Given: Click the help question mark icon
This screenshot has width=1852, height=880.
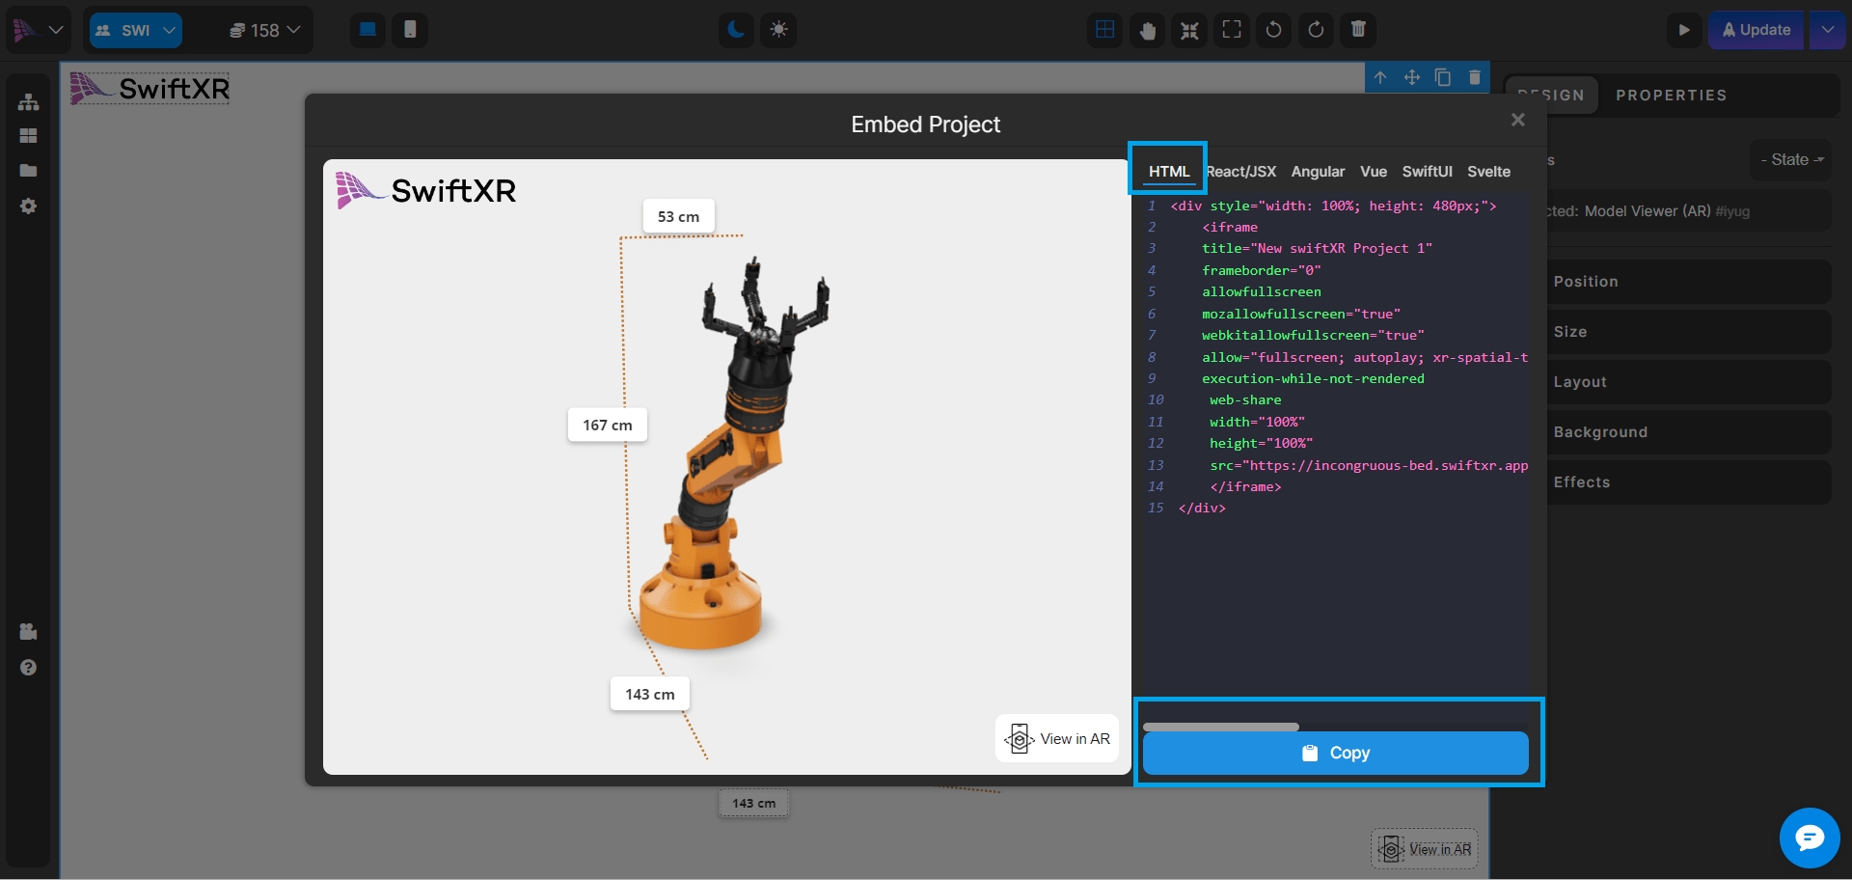Looking at the screenshot, I should point(28,668).
